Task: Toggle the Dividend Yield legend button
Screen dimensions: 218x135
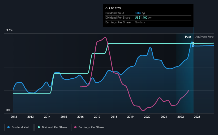Action: click(19, 128)
